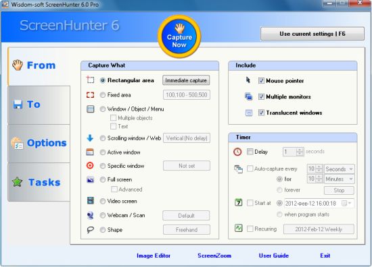Image resolution: width=372 pixels, height=267 pixels.
Task: Open the Seconds unit dropdown
Action: [340, 169]
